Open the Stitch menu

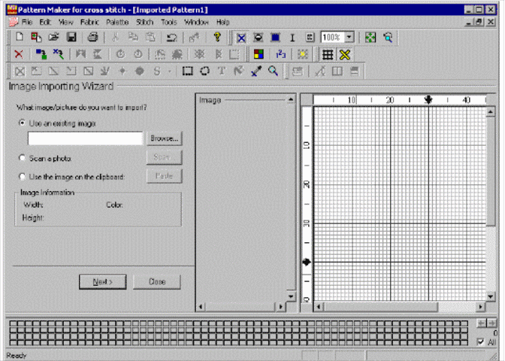tap(144, 22)
